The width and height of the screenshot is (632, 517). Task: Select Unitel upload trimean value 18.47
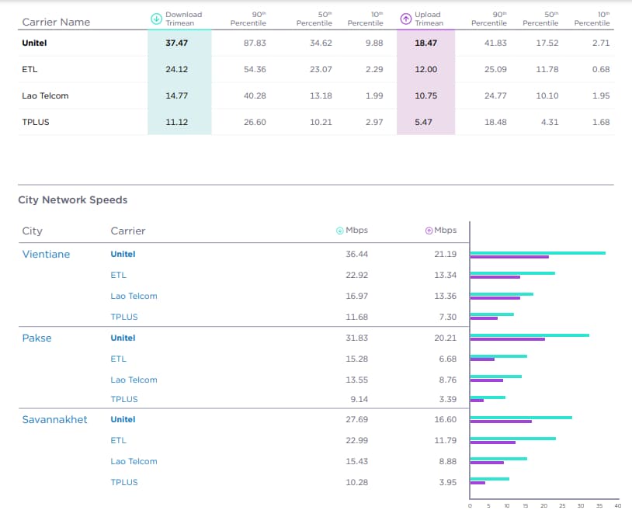click(426, 43)
